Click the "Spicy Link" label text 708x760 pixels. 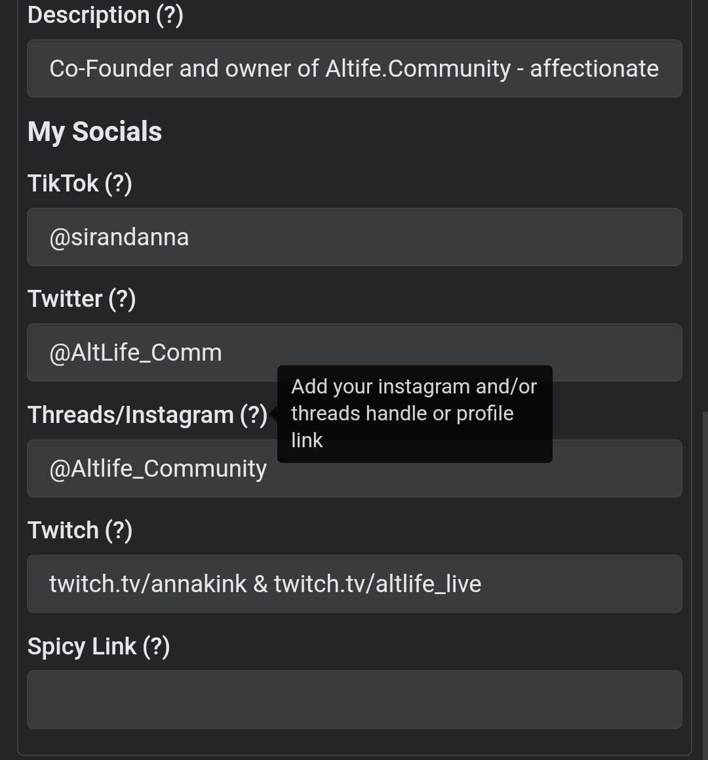[x=82, y=647]
